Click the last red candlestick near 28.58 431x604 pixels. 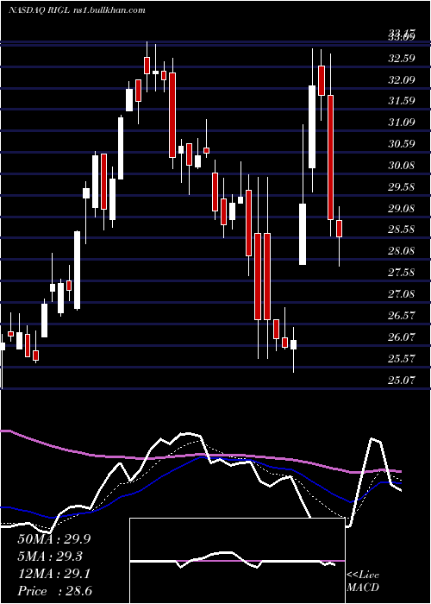pos(339,229)
